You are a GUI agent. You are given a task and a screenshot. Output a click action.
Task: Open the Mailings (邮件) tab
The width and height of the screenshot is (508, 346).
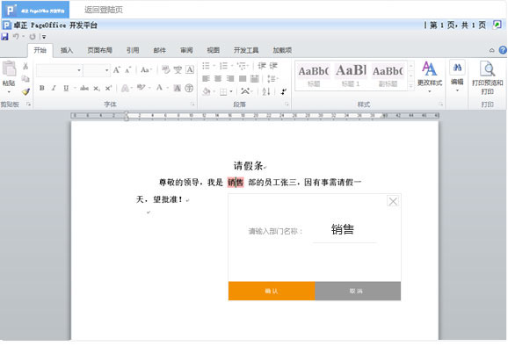click(159, 50)
